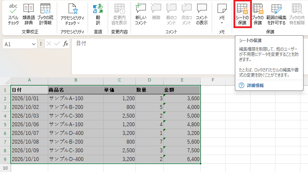The height and width of the screenshot is (172, 308).
Task: Go to 次のコメント next comment
Action: click(186, 14)
